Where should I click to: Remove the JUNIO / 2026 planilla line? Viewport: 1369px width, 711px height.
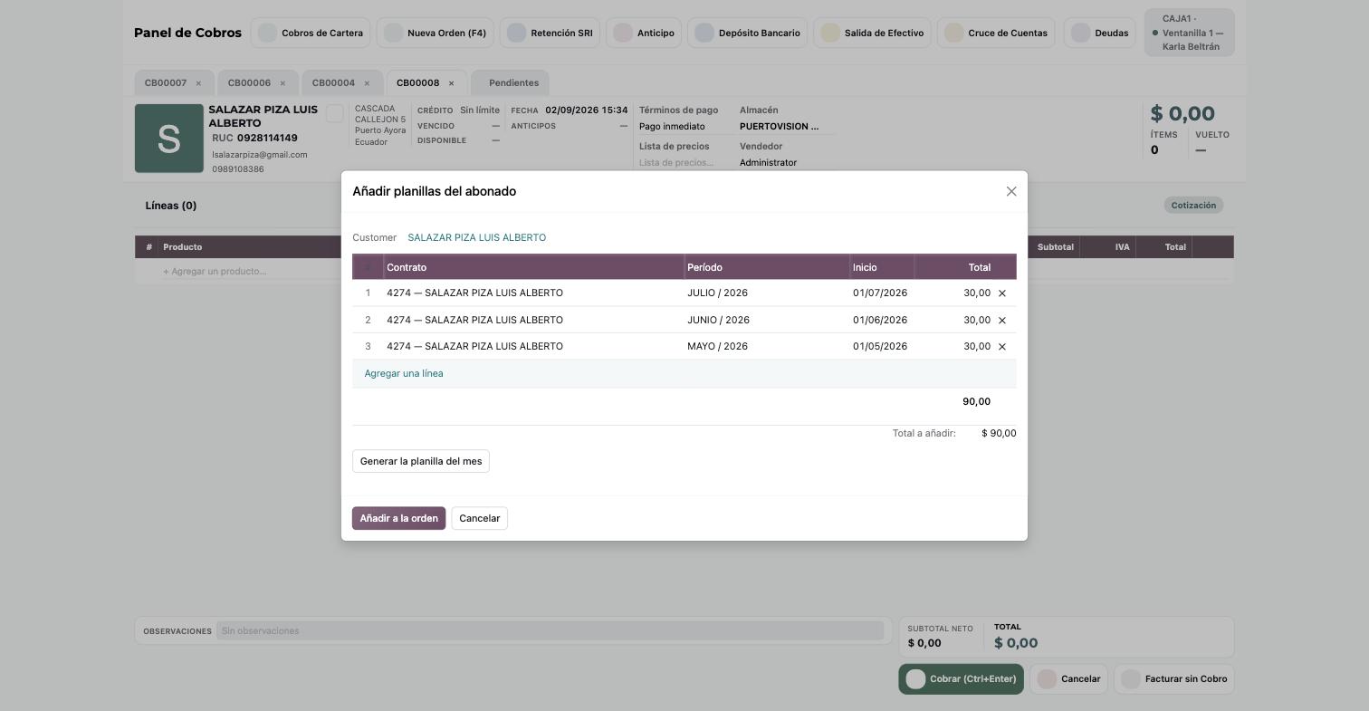pos(1001,321)
